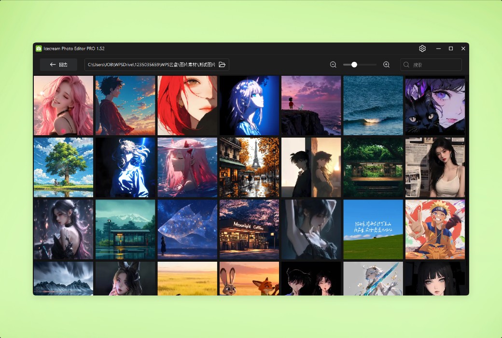Viewport: 502px width, 338px height.
Task: Select the folder path text field
Action: pos(150,64)
